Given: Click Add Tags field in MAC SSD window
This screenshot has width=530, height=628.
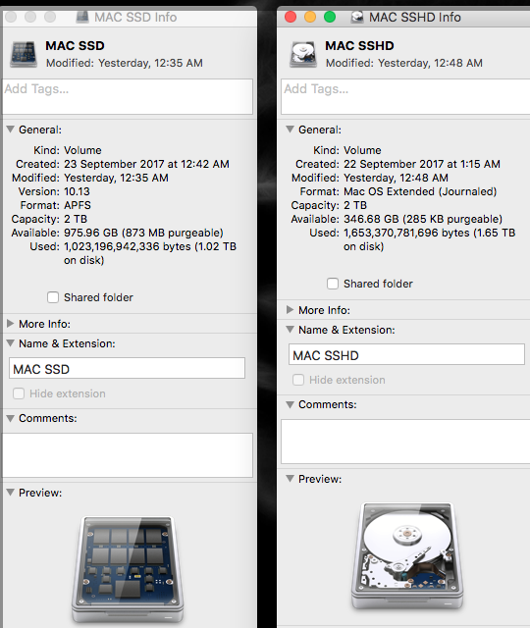Looking at the screenshot, I should [x=128, y=96].
